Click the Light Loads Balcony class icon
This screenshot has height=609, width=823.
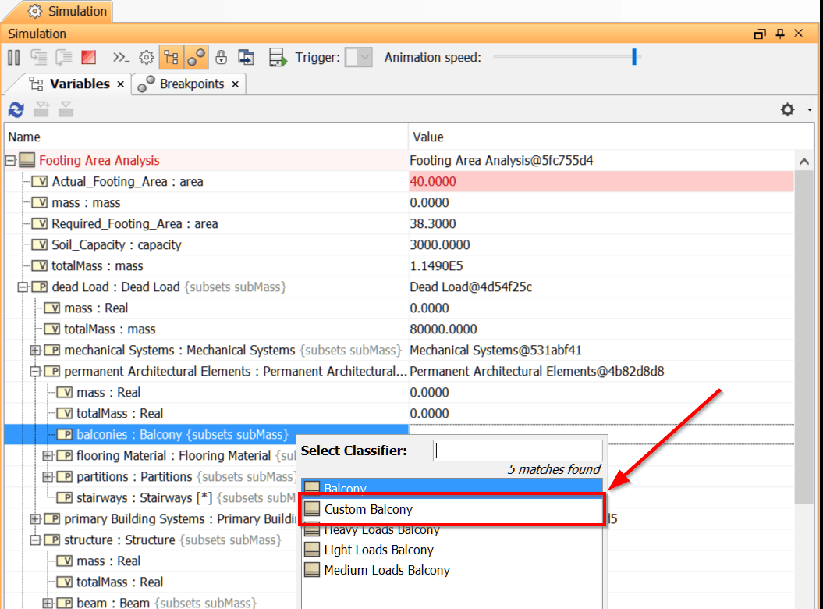point(312,550)
